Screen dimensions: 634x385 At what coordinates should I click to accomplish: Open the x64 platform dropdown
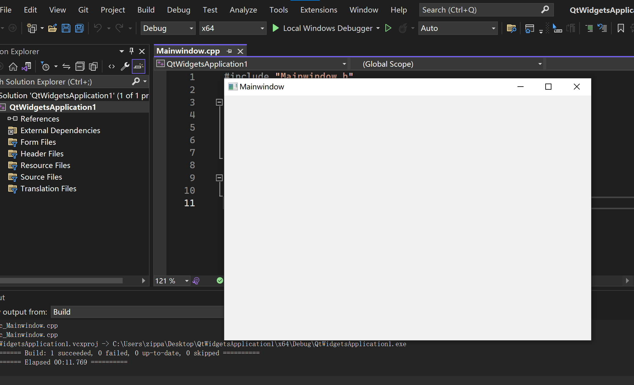point(232,28)
